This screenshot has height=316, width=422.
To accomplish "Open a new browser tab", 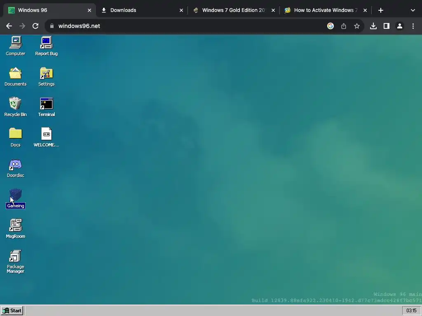I will coord(380,10).
